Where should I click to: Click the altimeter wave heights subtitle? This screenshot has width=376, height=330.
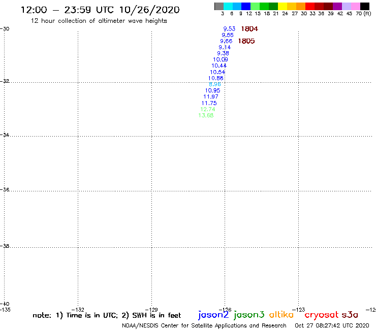99,21
